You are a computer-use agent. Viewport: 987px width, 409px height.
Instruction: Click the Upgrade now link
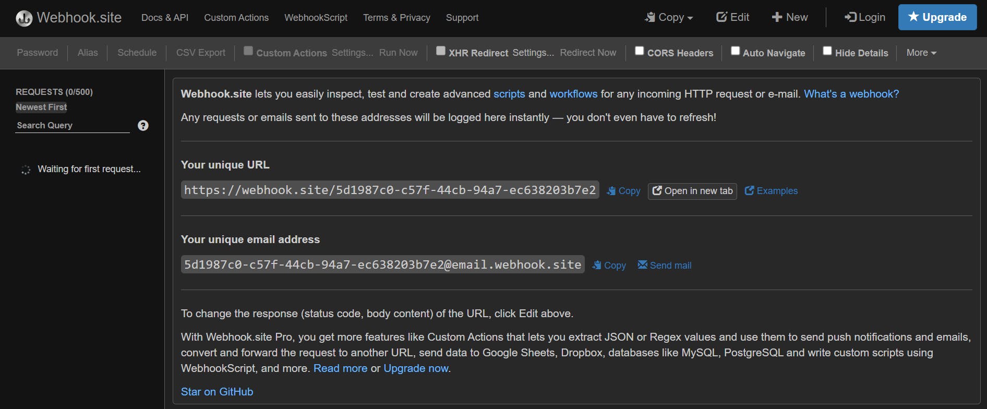pyautogui.click(x=416, y=368)
